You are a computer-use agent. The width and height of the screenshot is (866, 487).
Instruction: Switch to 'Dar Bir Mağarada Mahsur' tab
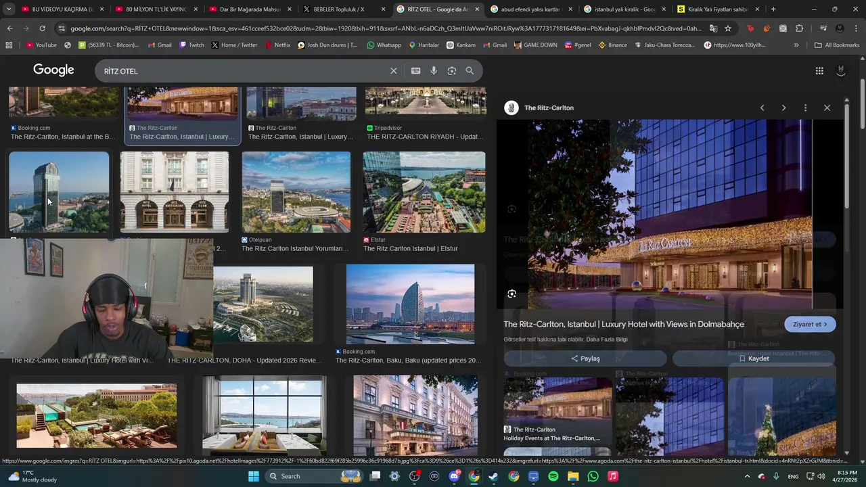(249, 9)
